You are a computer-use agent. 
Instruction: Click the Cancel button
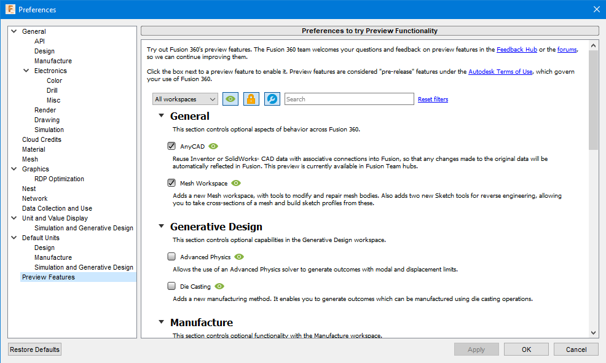[576, 349]
